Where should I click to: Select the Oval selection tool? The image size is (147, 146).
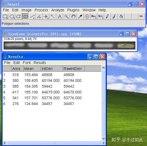(x=12, y=17)
